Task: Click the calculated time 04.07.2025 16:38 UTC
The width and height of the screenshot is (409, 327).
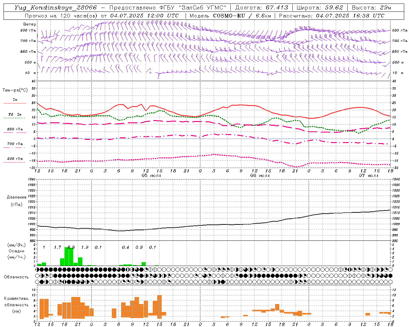Action: pyautogui.click(x=350, y=16)
